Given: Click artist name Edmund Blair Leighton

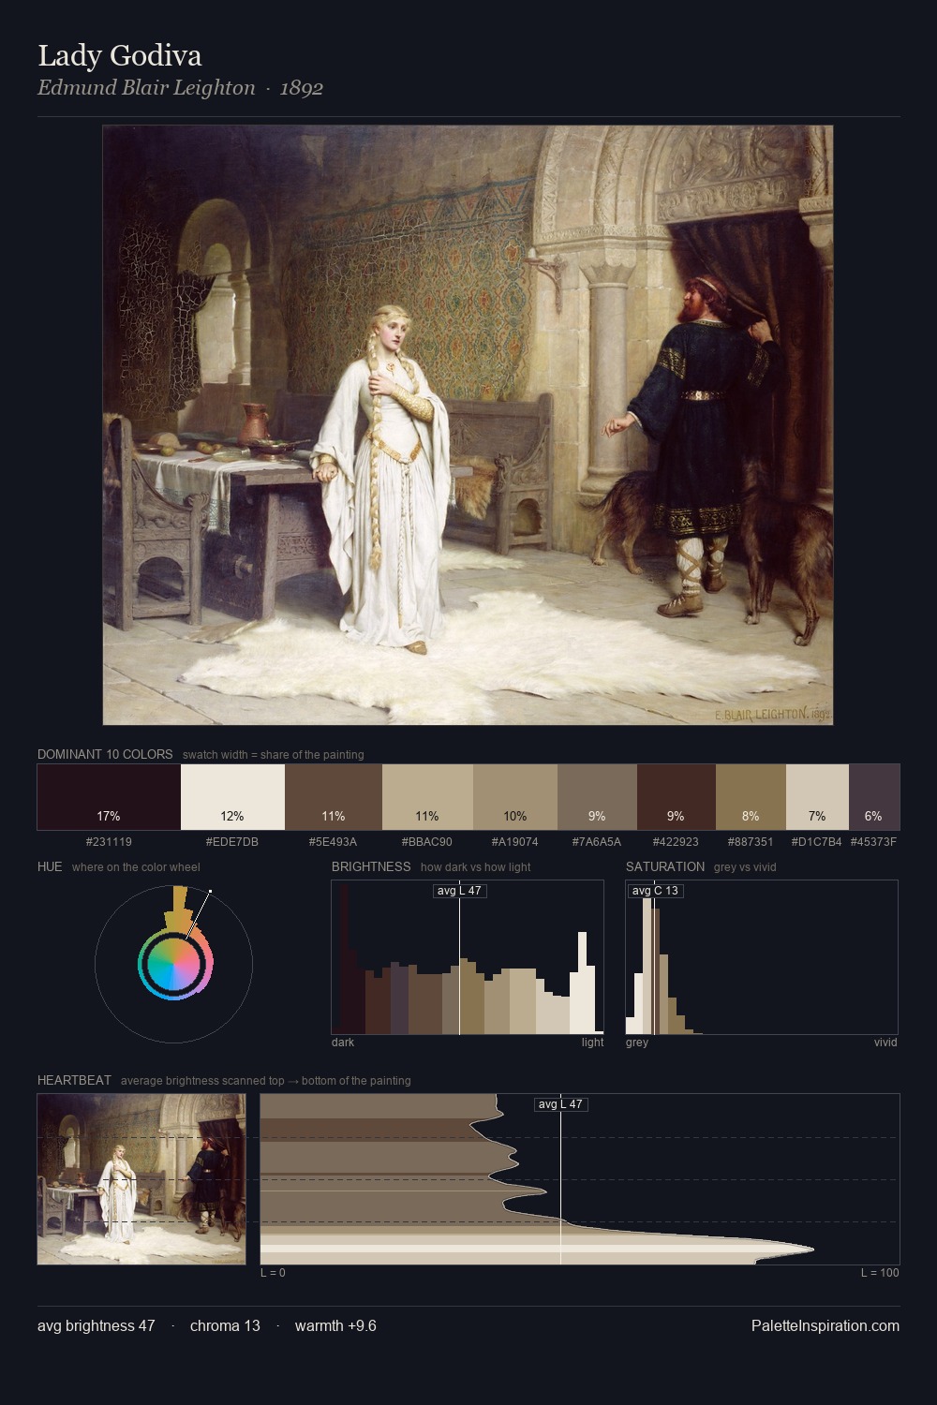Looking at the screenshot, I should pos(146,88).
